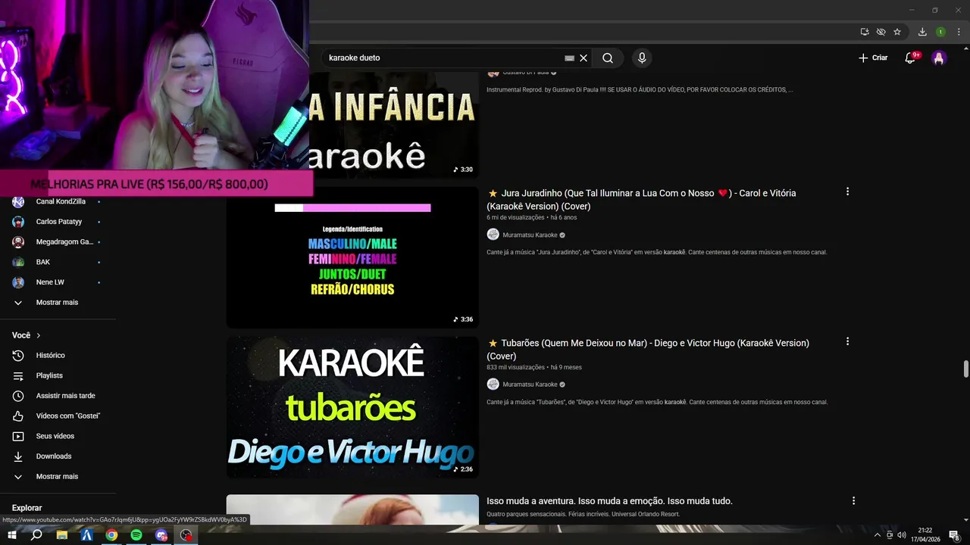
Task: Open Muramatsu Karaoke channel under Tubarões
Action: coord(530,385)
